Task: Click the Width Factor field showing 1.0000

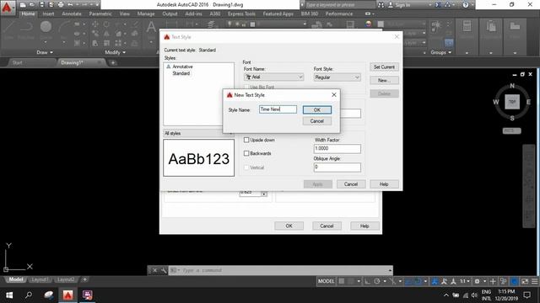Action: tap(337, 148)
